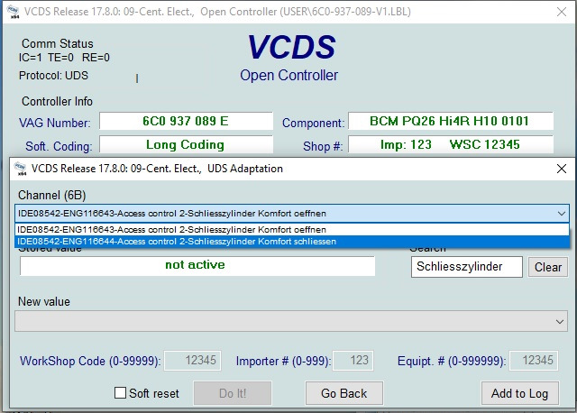The image size is (577, 413).
Task: Collapse the Channel dropdown arrow
Action: click(x=561, y=214)
